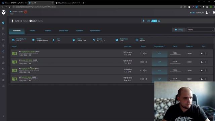215x121 pixels.
Task: Click the download icon in the sidebar
Action: click(3, 86)
